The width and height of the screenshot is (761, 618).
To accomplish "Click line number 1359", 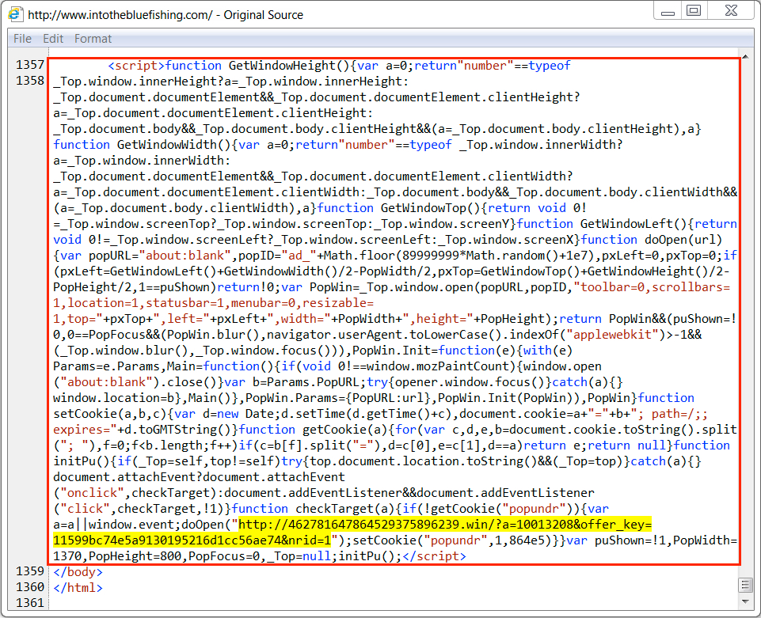I will point(29,571).
